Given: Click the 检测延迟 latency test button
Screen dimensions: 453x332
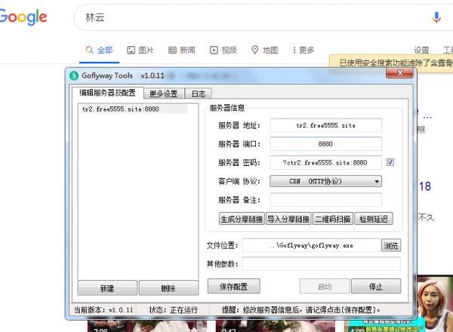Looking at the screenshot, I should coord(373,219).
